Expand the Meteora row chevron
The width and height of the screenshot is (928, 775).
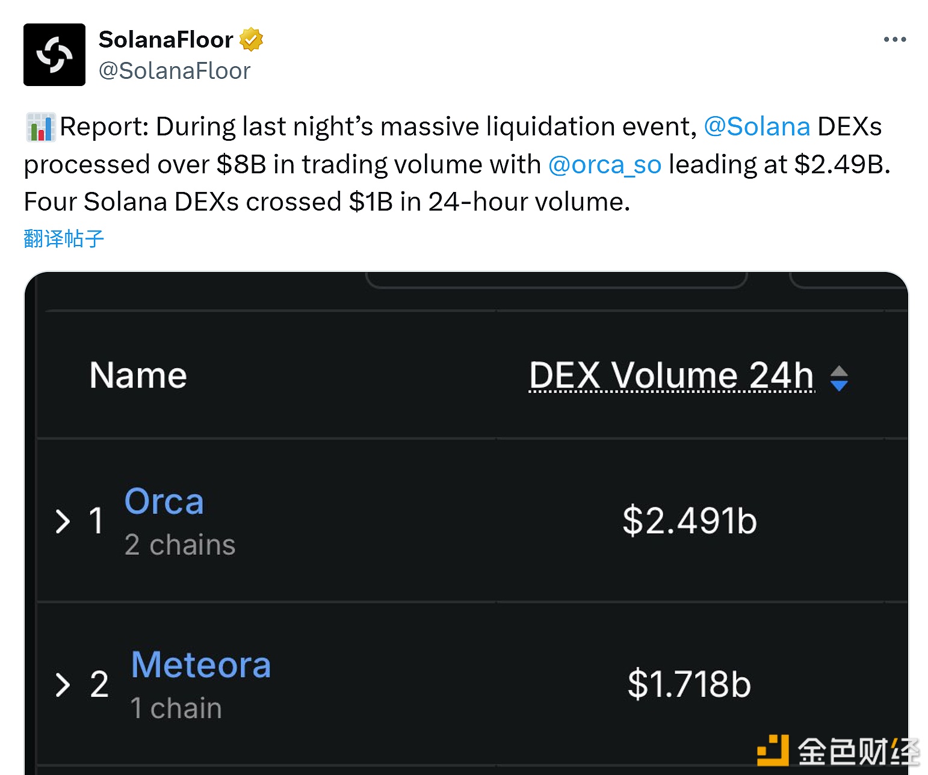(x=63, y=685)
